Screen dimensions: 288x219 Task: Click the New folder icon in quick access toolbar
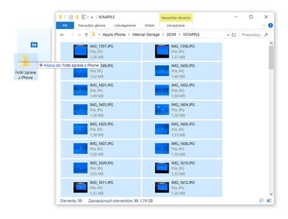pyautogui.click(x=77, y=17)
